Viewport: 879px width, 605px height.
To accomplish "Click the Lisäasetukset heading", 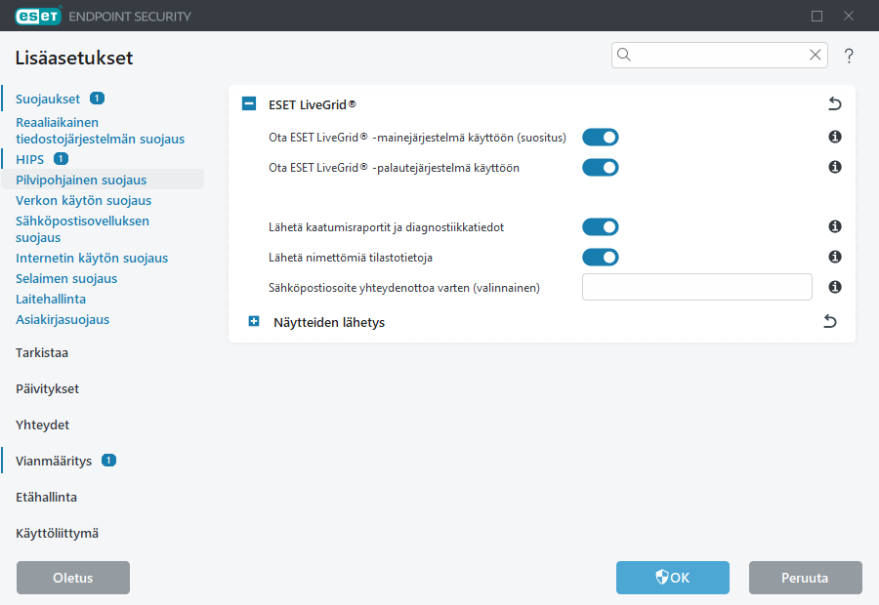I will pos(74,58).
